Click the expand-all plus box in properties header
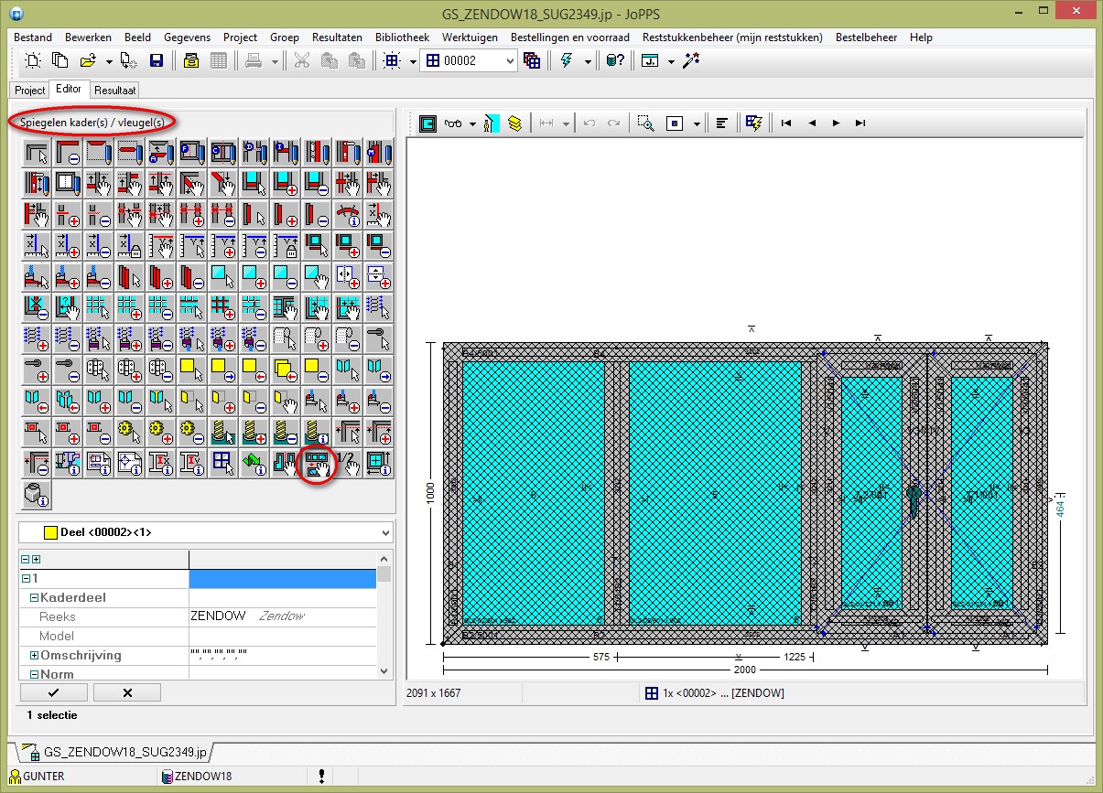The image size is (1103, 793). point(36,559)
